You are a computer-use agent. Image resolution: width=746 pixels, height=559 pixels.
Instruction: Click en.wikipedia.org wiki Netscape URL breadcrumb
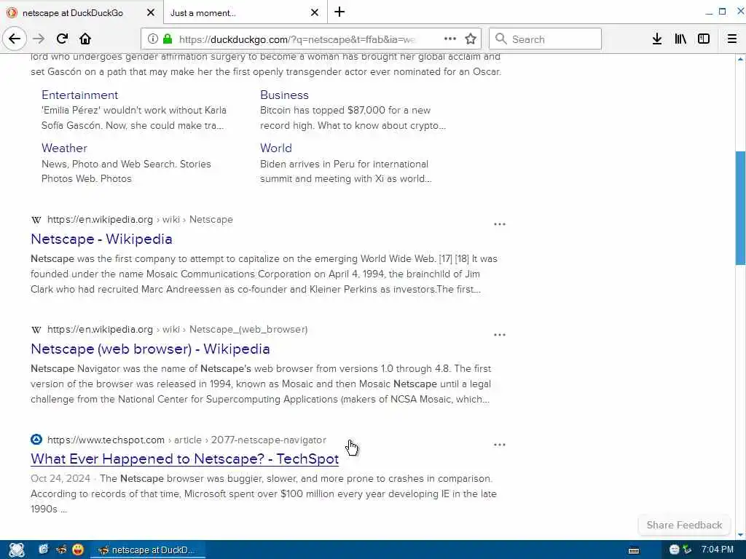pyautogui.click(x=140, y=219)
